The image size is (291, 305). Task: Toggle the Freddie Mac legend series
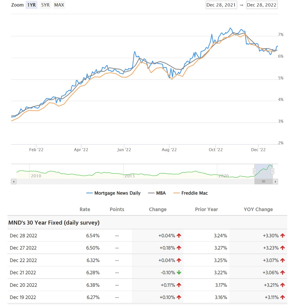tap(191, 193)
